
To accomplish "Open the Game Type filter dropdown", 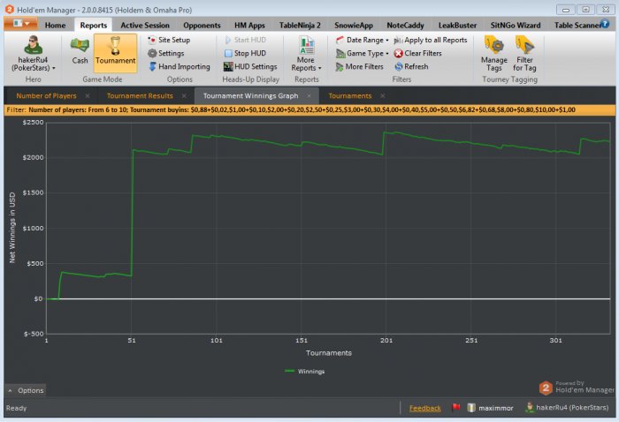I will pos(362,53).
